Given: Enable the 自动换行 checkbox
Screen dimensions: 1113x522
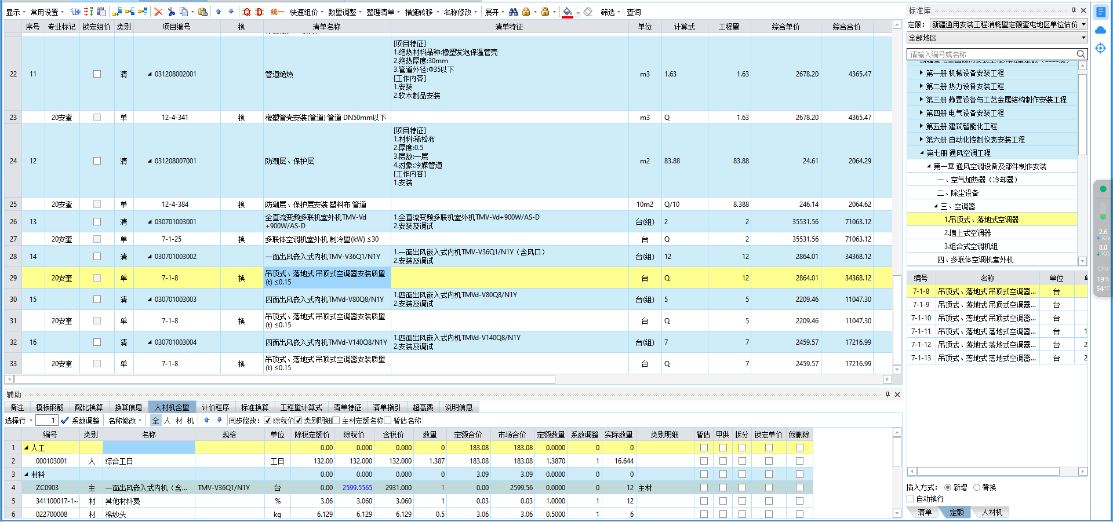Looking at the screenshot, I should 911,499.
